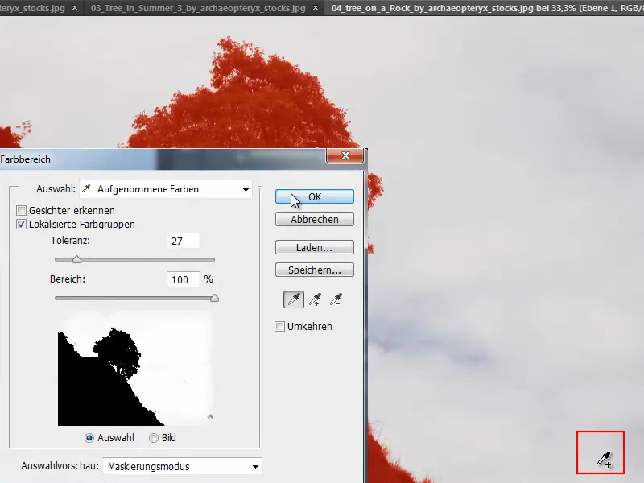This screenshot has width=644, height=483.
Task: Click the black-and-white selection preview thumbnail
Action: 135,369
